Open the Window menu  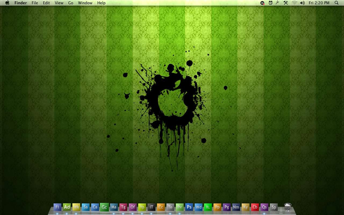pos(85,3)
